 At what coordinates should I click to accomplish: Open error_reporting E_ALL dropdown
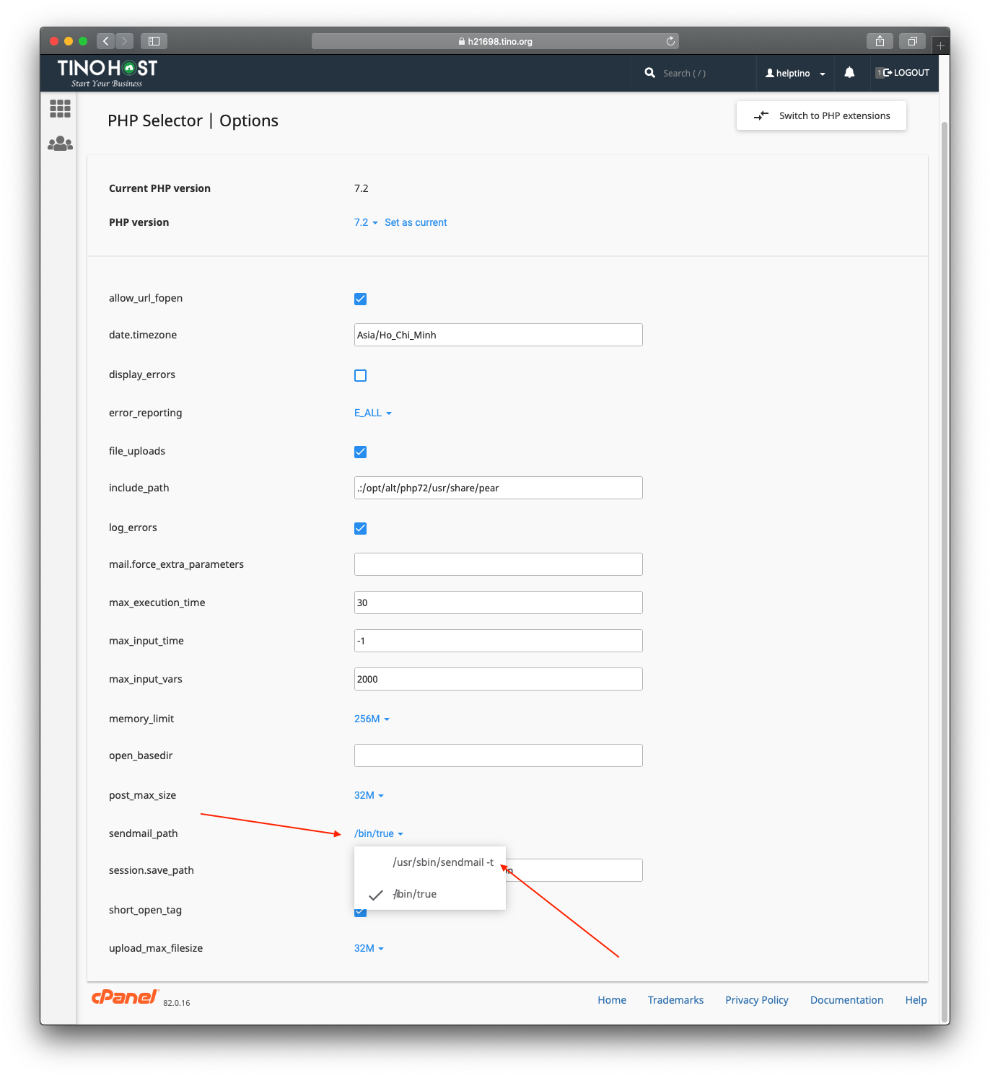tap(373, 413)
